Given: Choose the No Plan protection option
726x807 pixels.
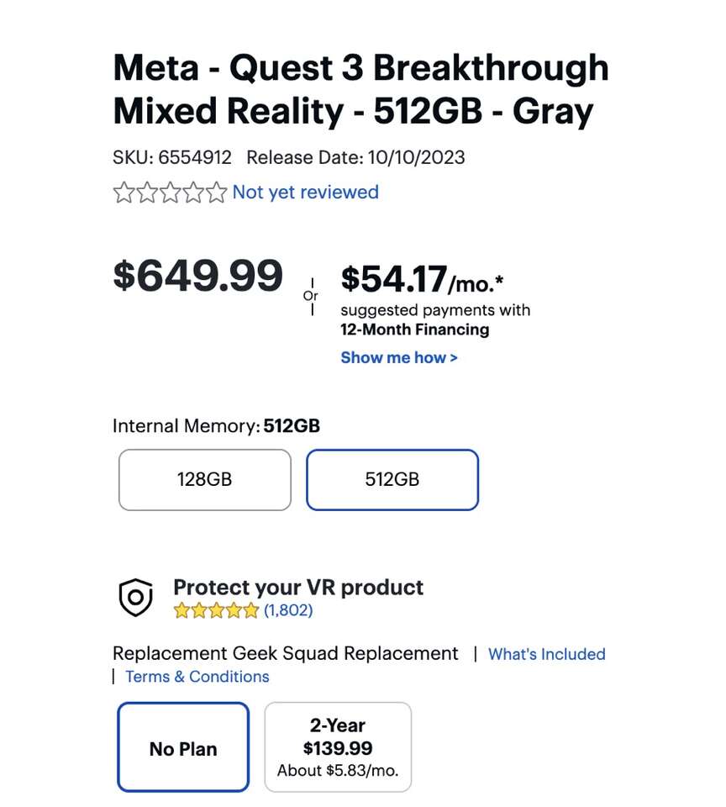Looking at the screenshot, I should [183, 748].
